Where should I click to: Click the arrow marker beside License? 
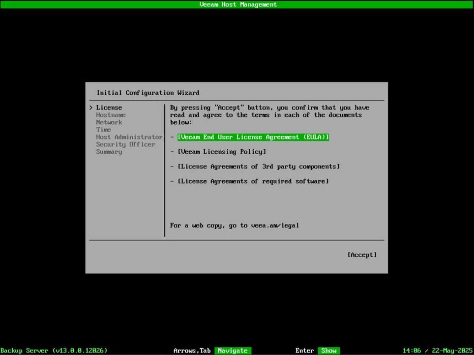[x=91, y=108]
